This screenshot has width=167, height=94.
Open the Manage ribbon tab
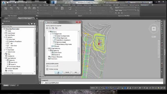point(46,5)
